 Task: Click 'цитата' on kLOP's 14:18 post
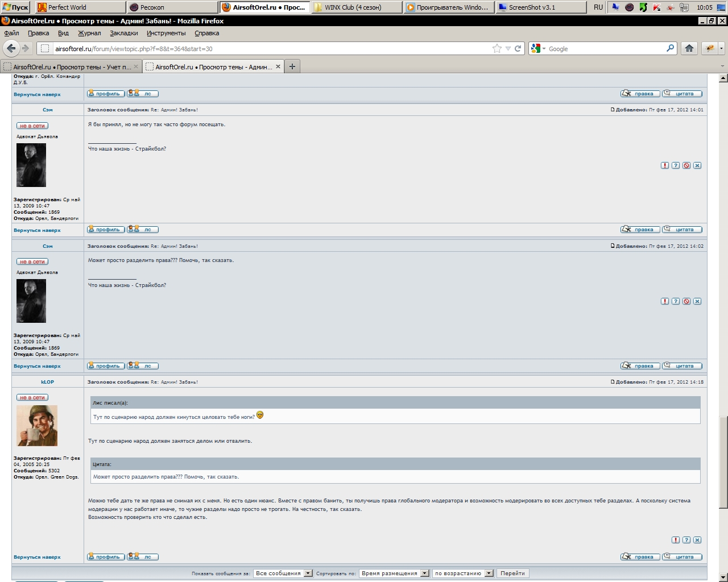tap(682, 556)
